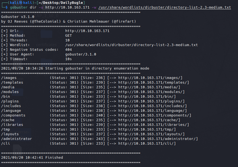Click the http://10.10.163.171/templates/ redirect URL

pos(153,83)
